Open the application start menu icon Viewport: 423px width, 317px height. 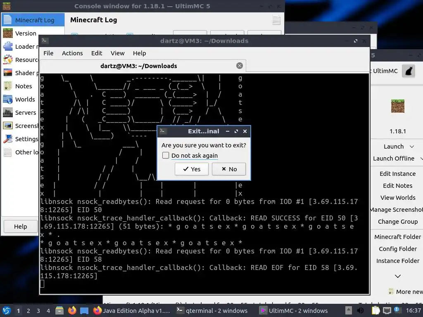7,310
